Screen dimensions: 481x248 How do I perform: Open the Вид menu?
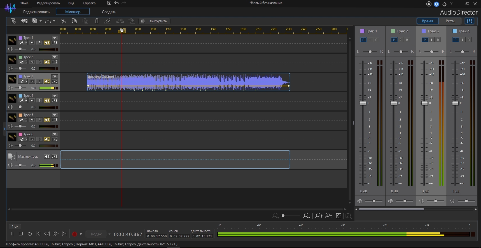pyautogui.click(x=71, y=3)
